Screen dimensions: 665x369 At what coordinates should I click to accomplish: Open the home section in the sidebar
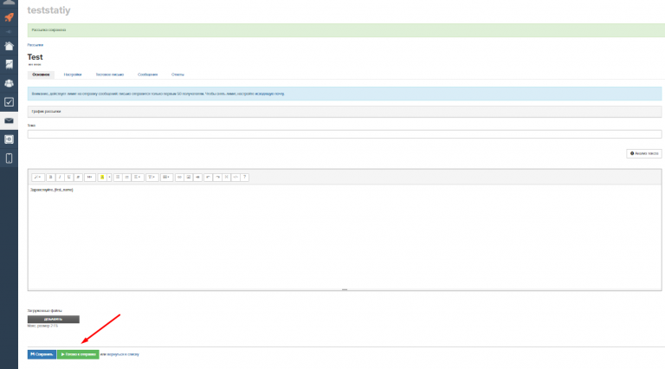pos(9,46)
